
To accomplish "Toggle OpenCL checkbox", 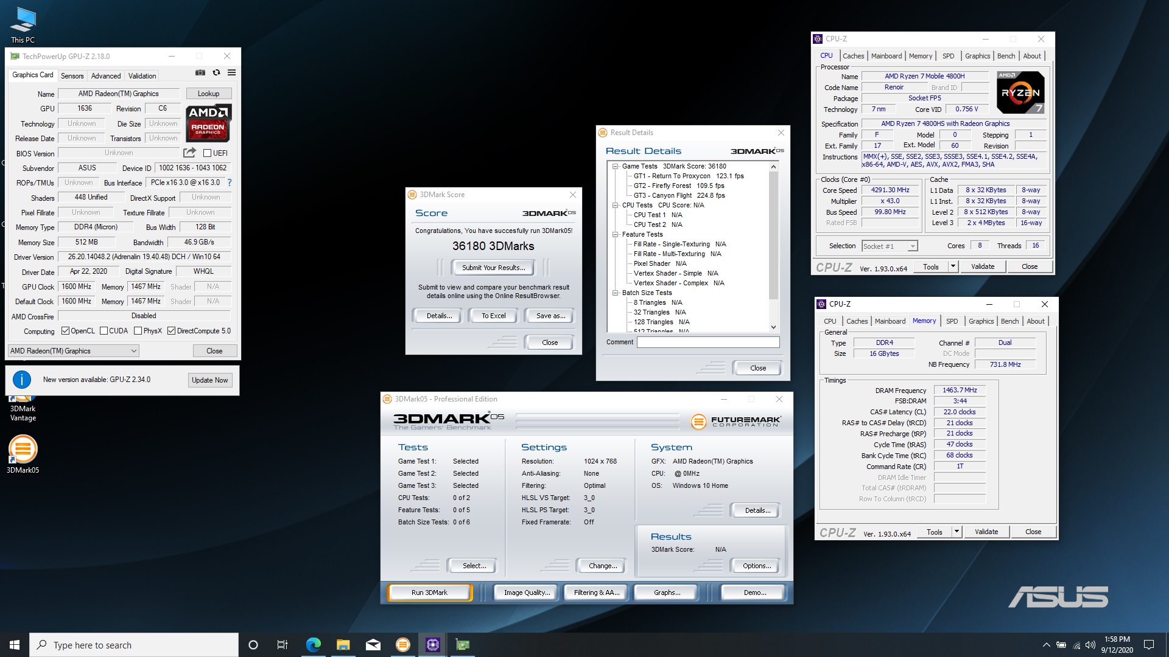I will (x=65, y=331).
